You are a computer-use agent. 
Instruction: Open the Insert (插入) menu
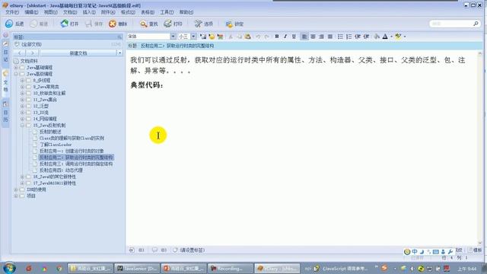coord(89,12)
